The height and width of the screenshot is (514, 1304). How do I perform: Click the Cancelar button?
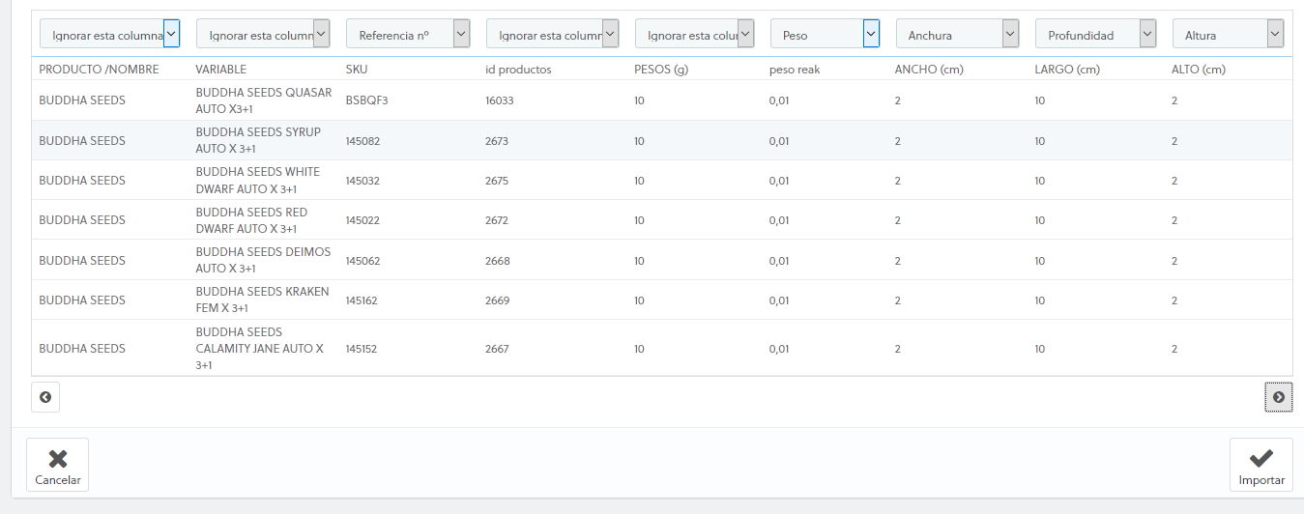58,465
